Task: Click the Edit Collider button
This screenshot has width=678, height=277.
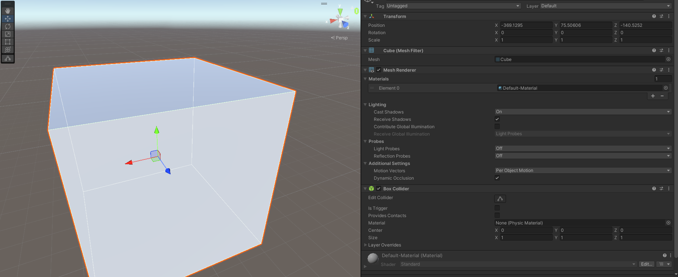Action: (500, 199)
